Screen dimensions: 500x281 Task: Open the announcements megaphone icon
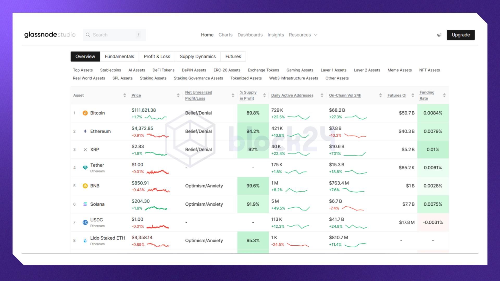pyautogui.click(x=439, y=35)
